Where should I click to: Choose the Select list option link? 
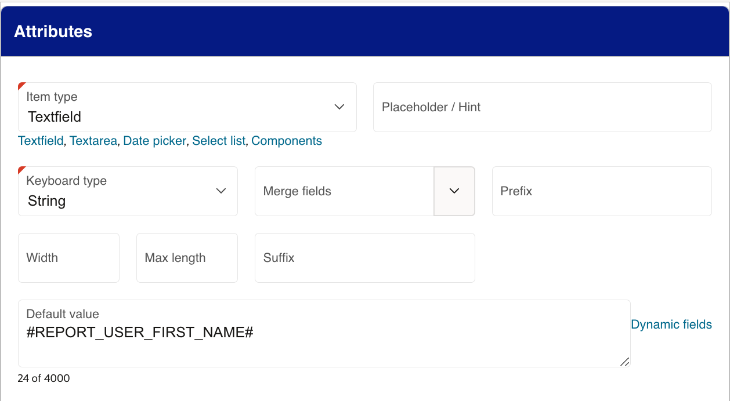pyautogui.click(x=218, y=140)
